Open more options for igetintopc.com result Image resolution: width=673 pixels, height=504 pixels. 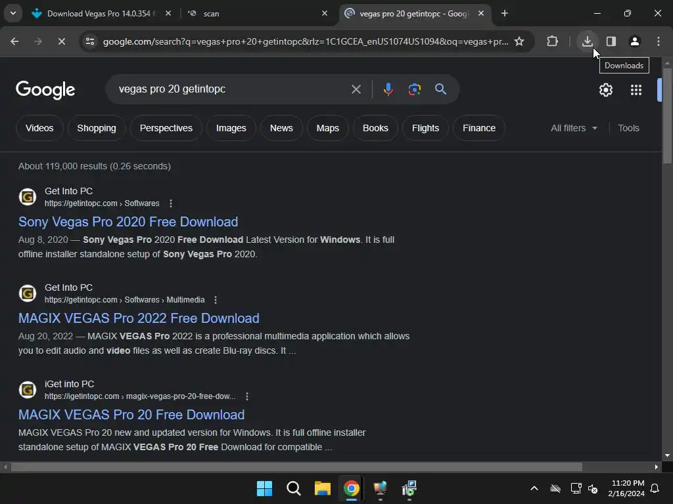[x=247, y=396]
